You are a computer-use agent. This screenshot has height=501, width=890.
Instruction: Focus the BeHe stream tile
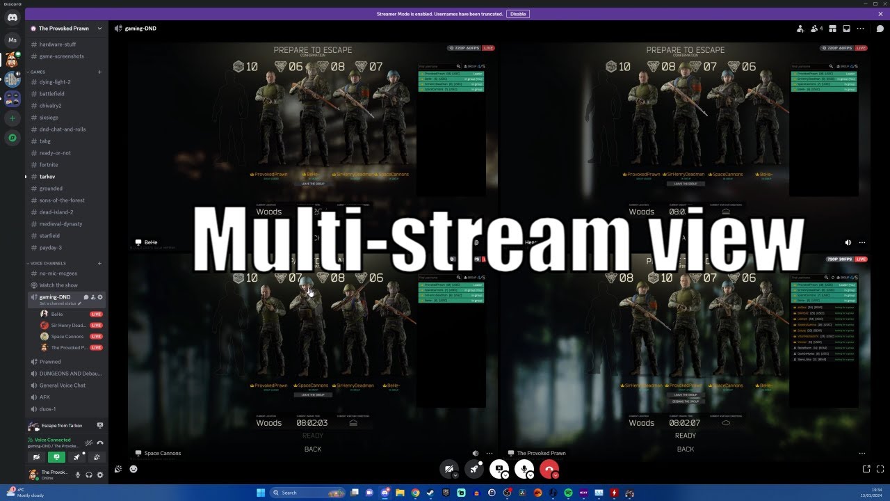pyautogui.click(x=313, y=145)
